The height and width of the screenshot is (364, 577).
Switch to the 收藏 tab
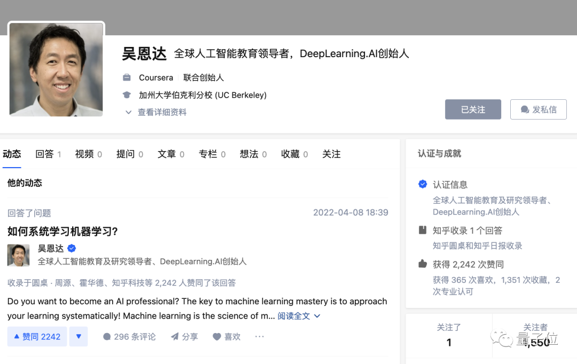tap(290, 154)
